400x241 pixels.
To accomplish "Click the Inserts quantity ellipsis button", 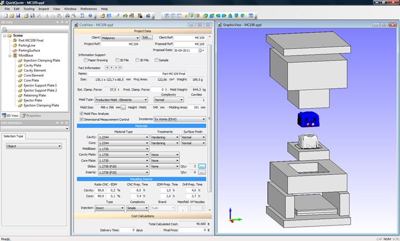I will click(x=202, y=172).
